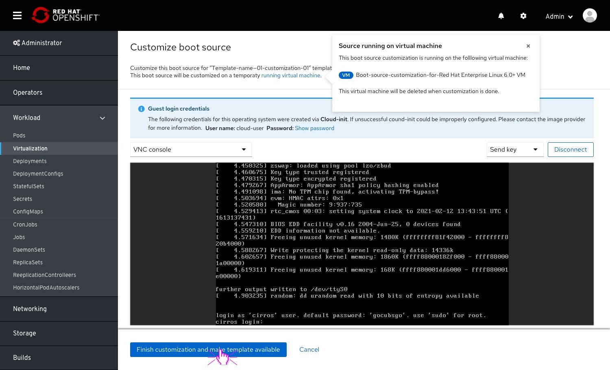
Task: Reveal the cloud-user password with Show password
Action: point(314,128)
